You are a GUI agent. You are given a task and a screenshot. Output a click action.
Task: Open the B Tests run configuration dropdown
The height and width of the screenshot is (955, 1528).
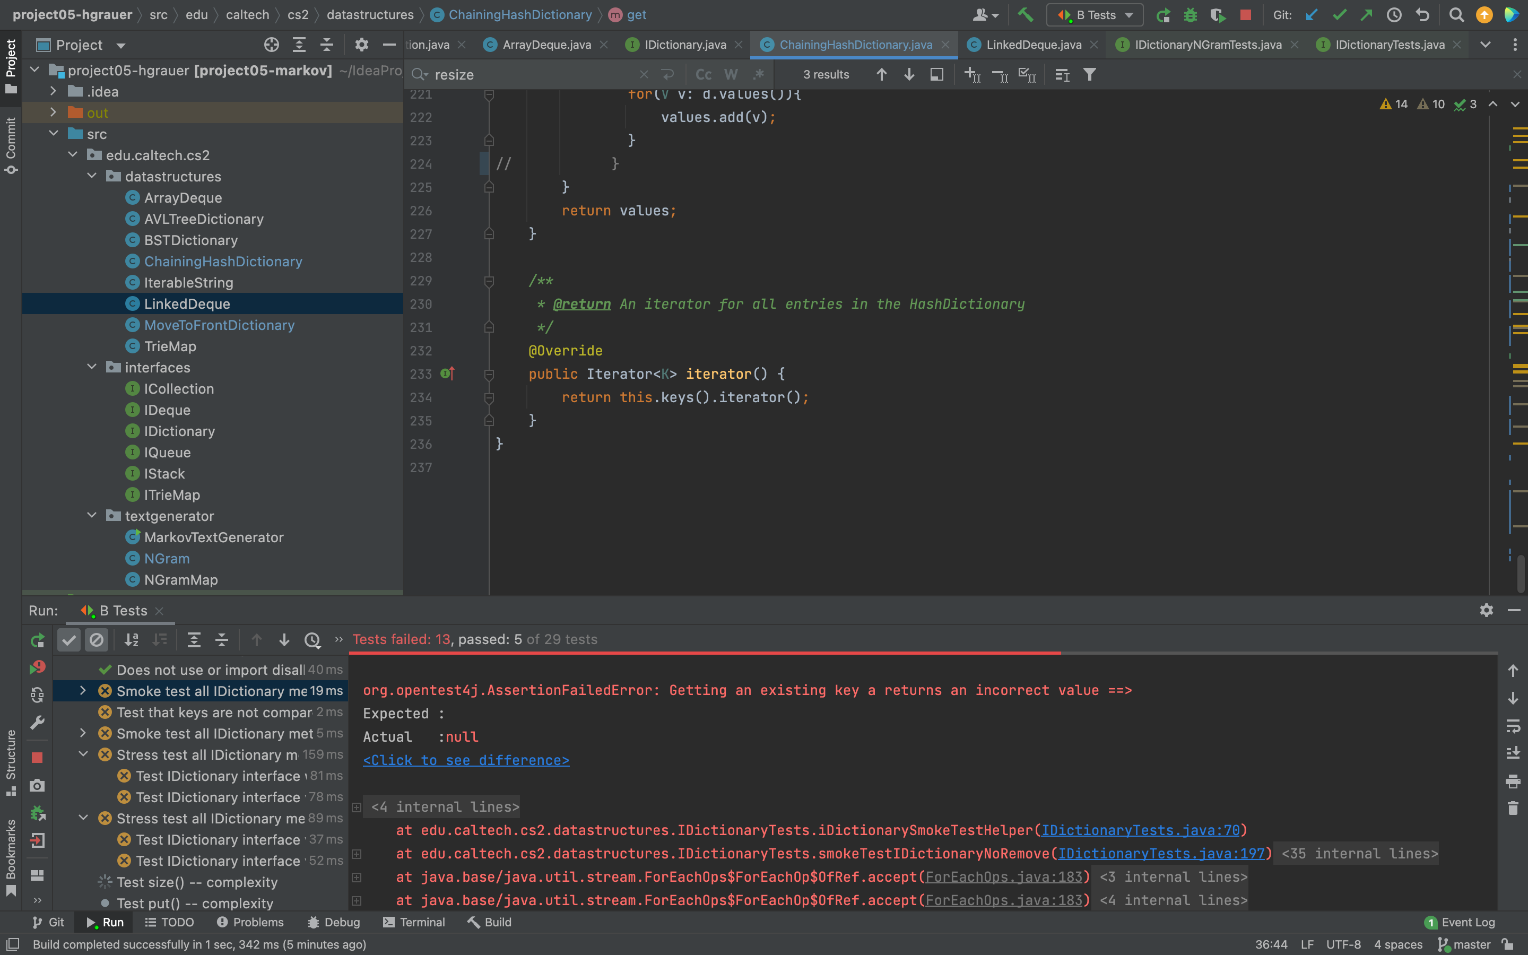pos(1095,14)
